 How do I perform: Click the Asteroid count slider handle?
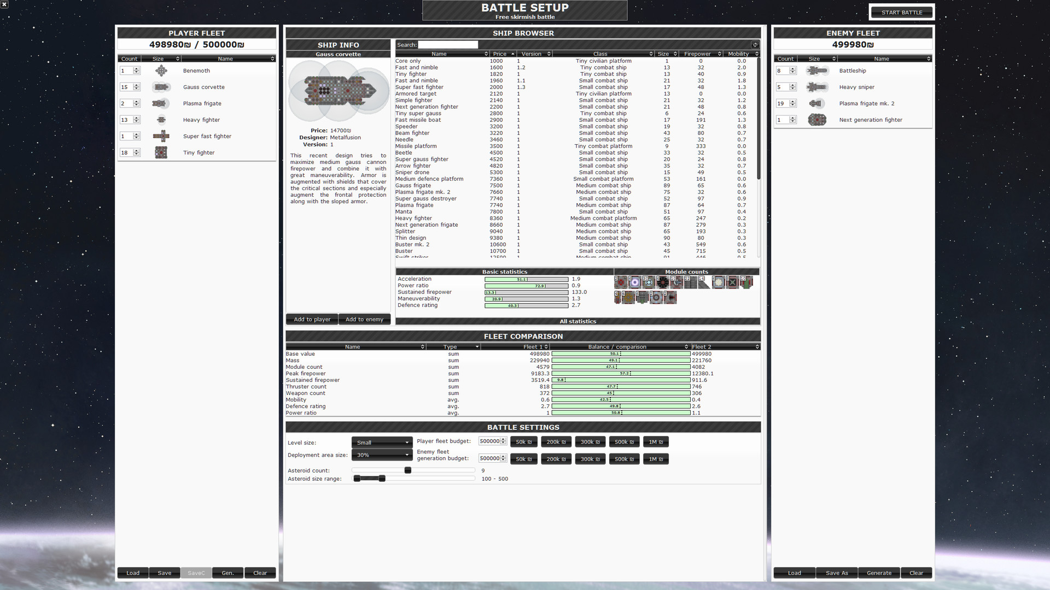pyautogui.click(x=407, y=470)
